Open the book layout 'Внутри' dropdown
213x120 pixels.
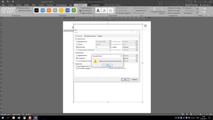point(104,44)
